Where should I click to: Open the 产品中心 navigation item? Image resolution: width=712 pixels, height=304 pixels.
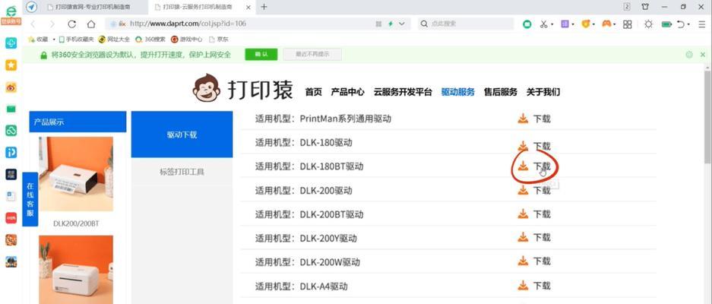(347, 92)
